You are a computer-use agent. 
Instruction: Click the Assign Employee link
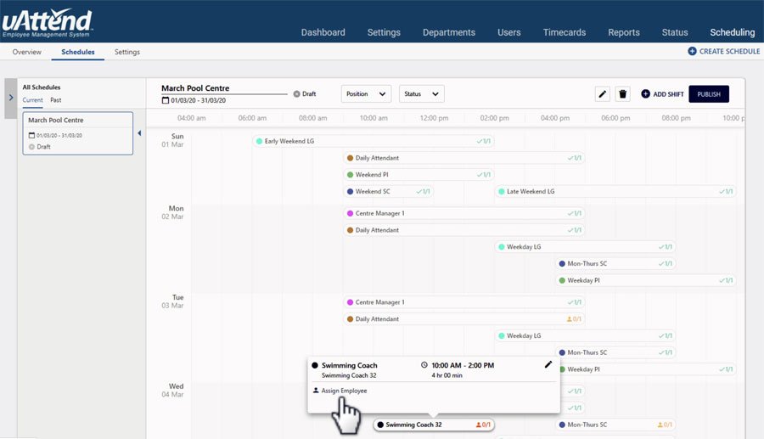pos(344,391)
